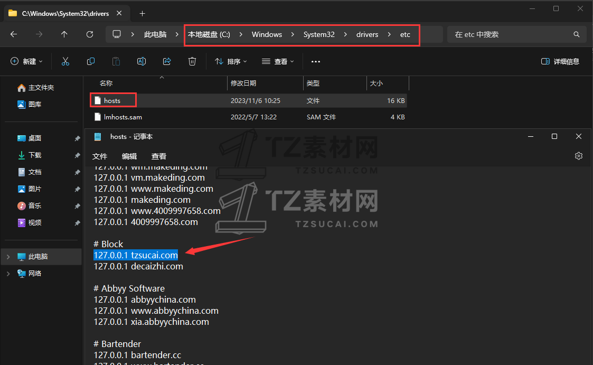Click the Delete trash icon
Screen dimensions: 593x365
click(x=192, y=61)
